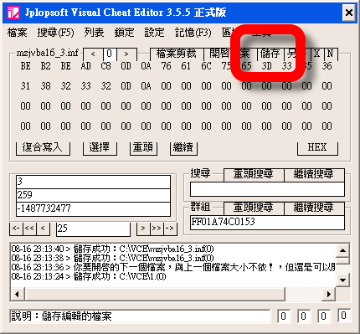Close the Visual Cheat Editor window
Screen dimensions: 360x334
click(349, 13)
